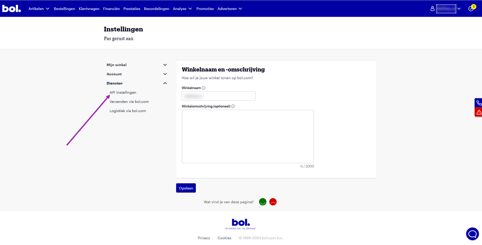Viewport: 482px width, 245px height.
Task: Open the chat bubble widget
Action: coord(472,234)
